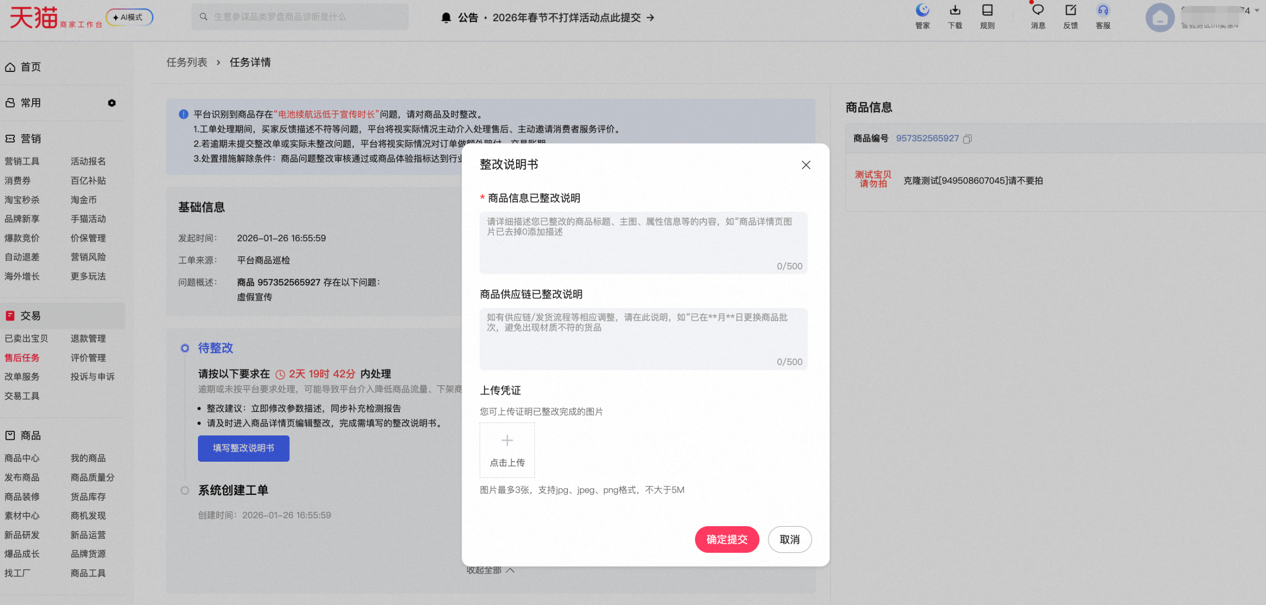Click 测试宝贝请勿拍 product thumbnail

click(873, 179)
